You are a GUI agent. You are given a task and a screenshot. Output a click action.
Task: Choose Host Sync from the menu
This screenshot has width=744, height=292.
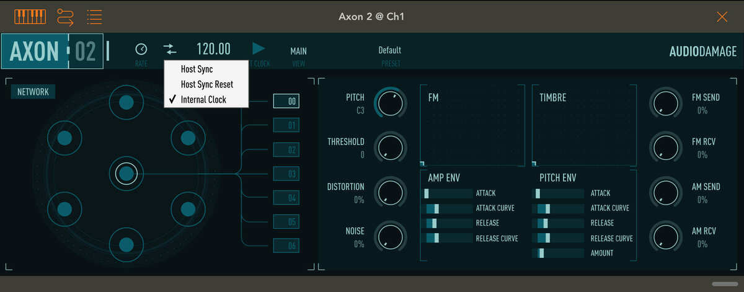(197, 69)
